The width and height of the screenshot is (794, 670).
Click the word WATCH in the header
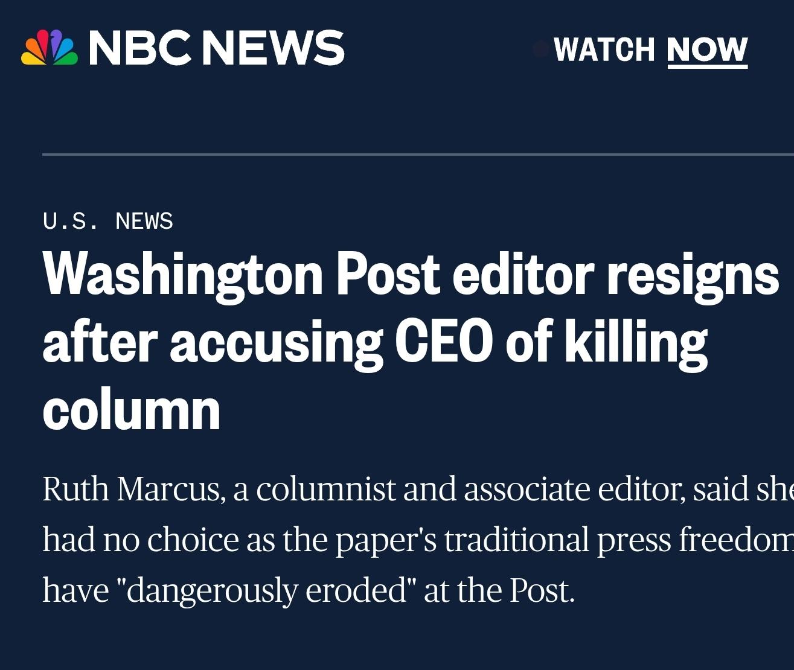604,49
